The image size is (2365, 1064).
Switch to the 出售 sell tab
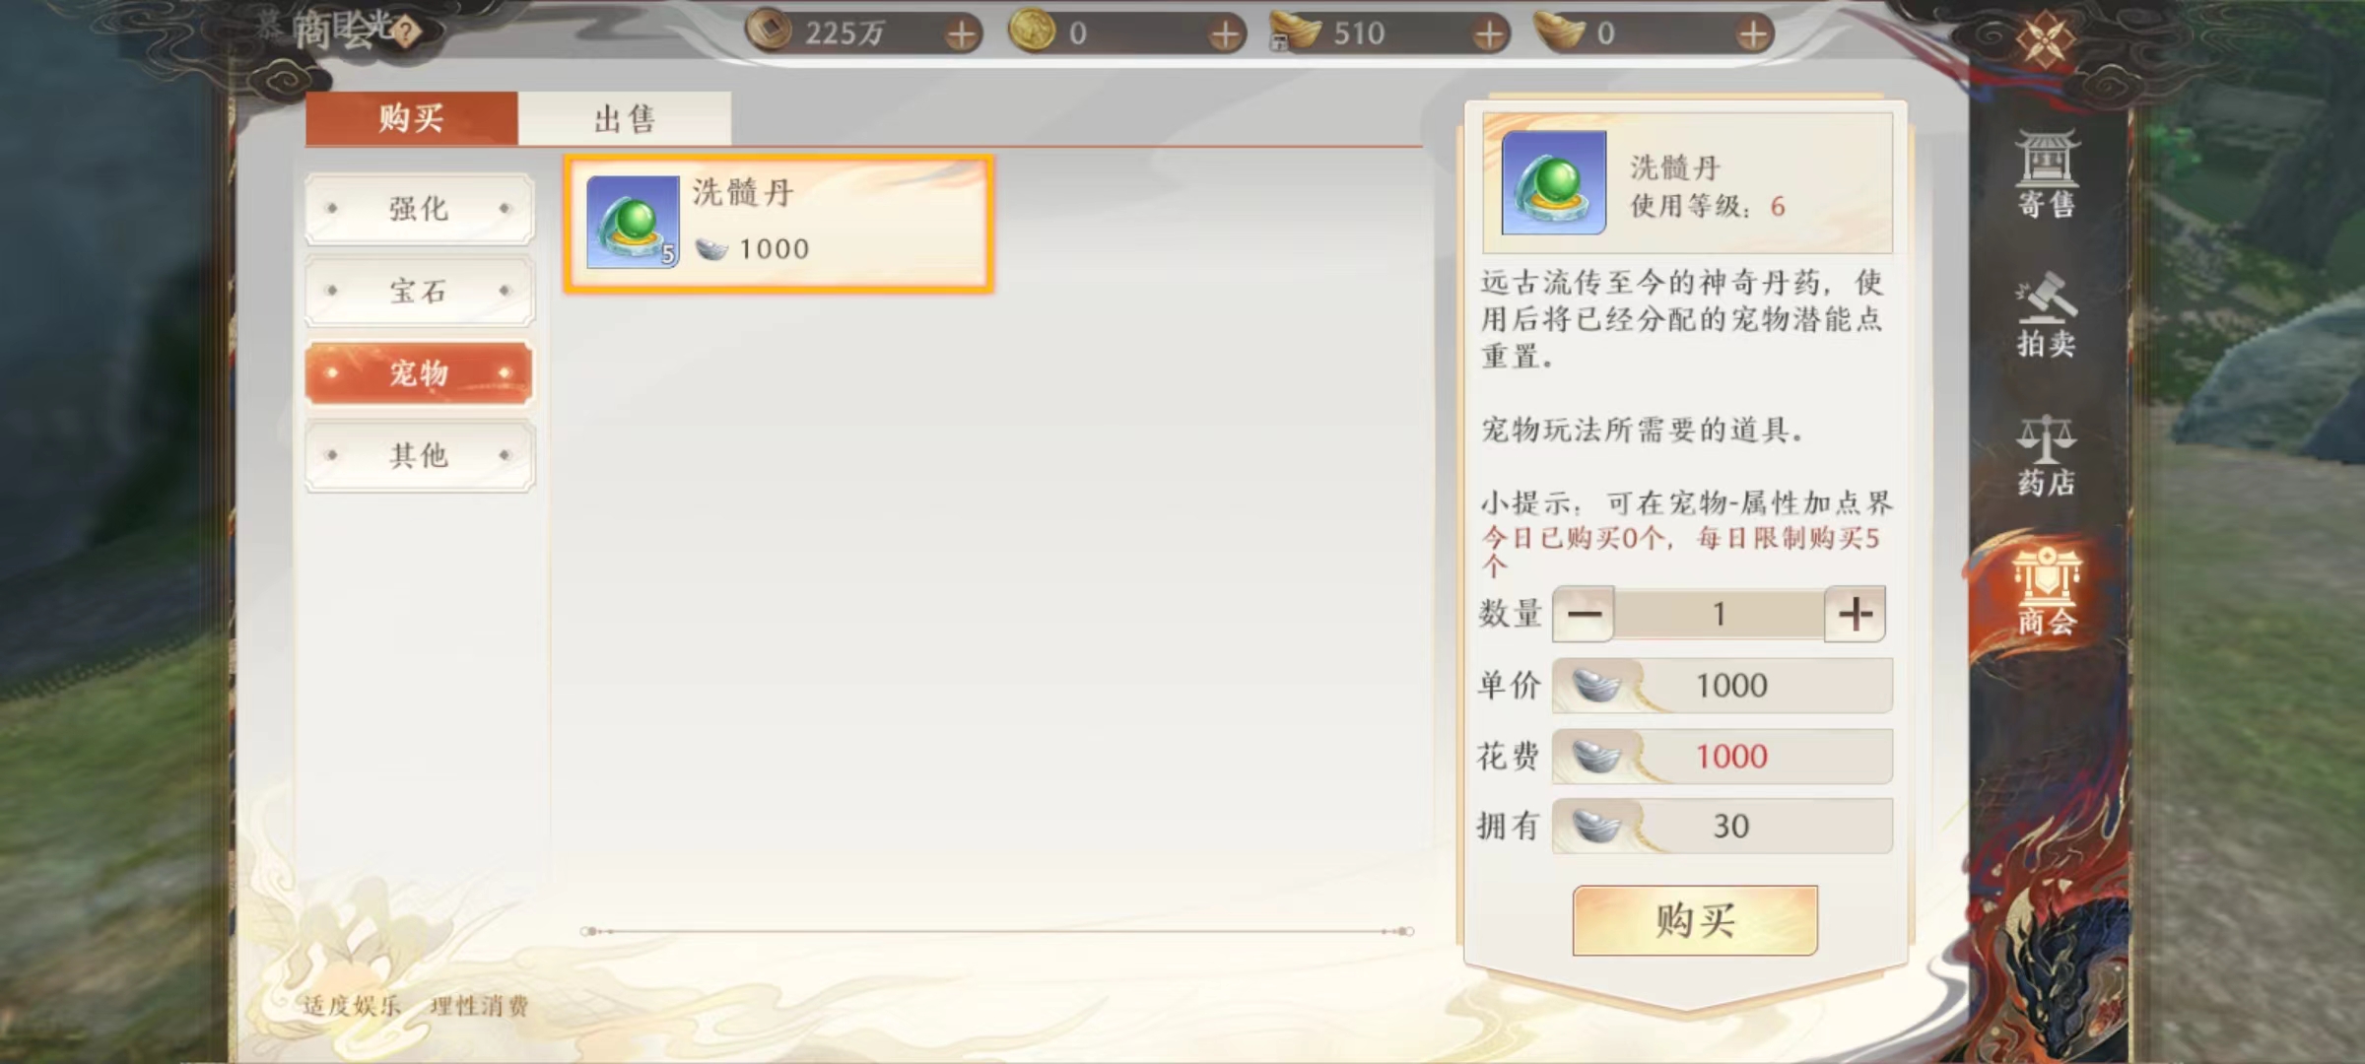point(625,118)
